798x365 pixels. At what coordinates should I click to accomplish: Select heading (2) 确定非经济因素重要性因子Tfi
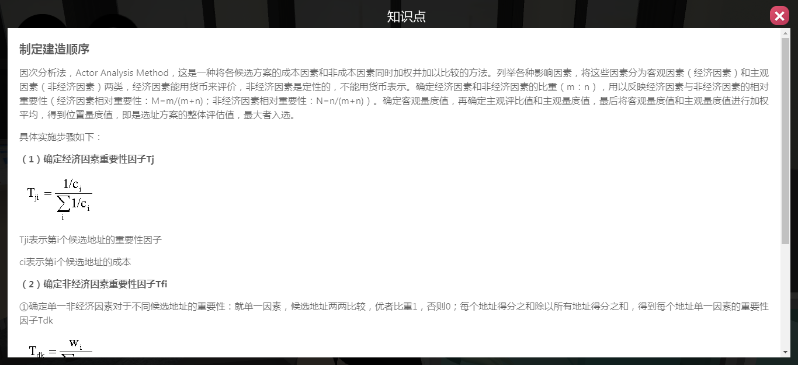[x=93, y=284]
